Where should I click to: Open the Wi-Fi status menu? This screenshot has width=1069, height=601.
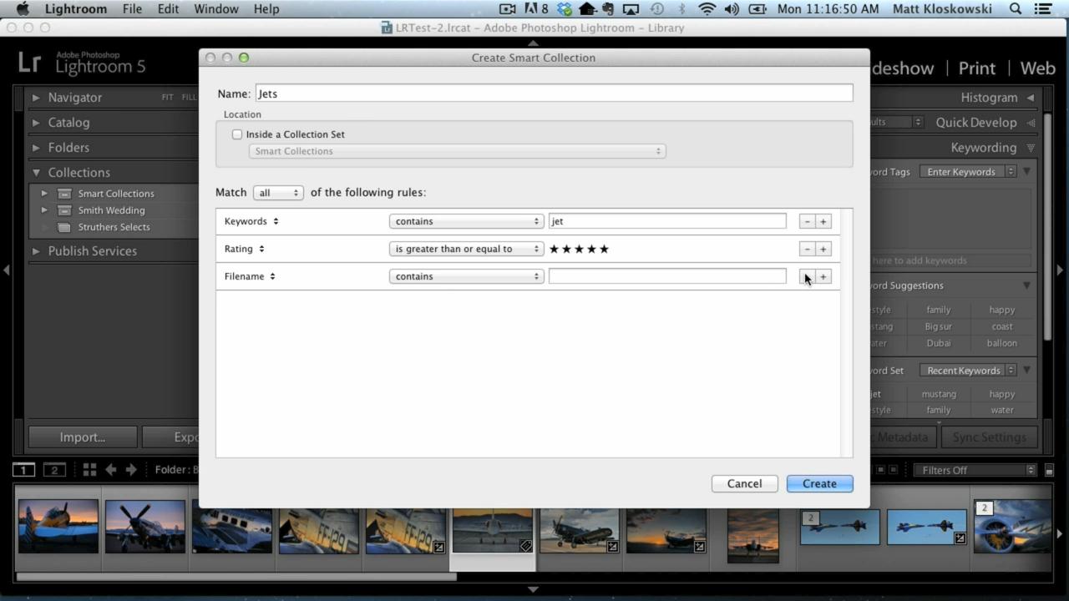(x=707, y=9)
